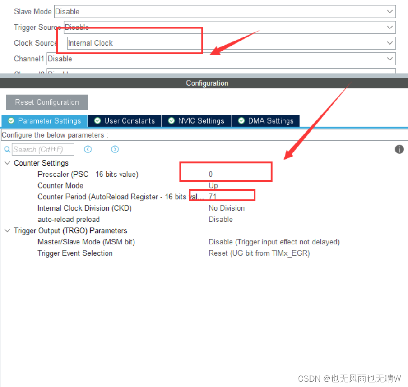408x387 pixels.
Task: Open the Trigger Source dropdown
Action: pos(229,28)
